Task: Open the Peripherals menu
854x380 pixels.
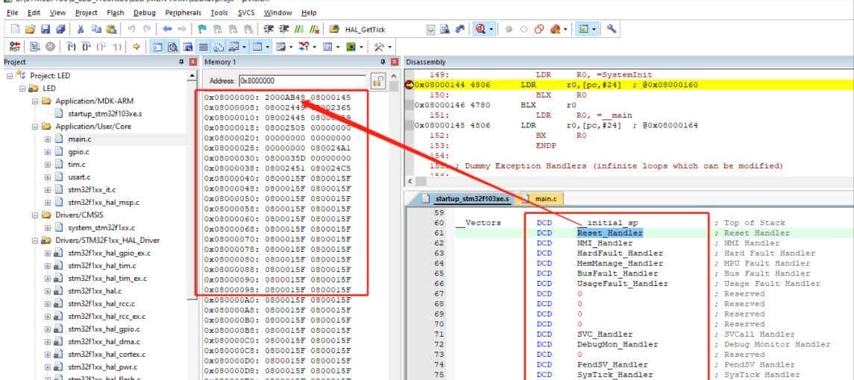Action: [183, 13]
